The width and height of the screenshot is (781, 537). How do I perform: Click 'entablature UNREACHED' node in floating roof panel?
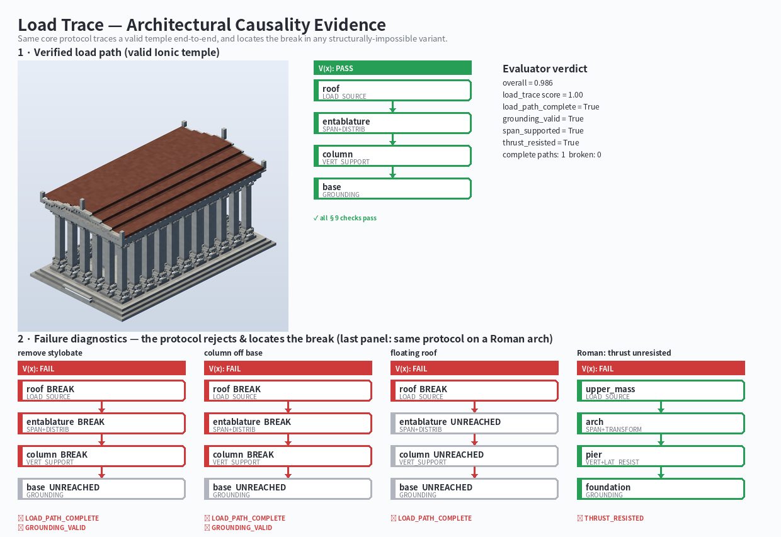pos(474,424)
